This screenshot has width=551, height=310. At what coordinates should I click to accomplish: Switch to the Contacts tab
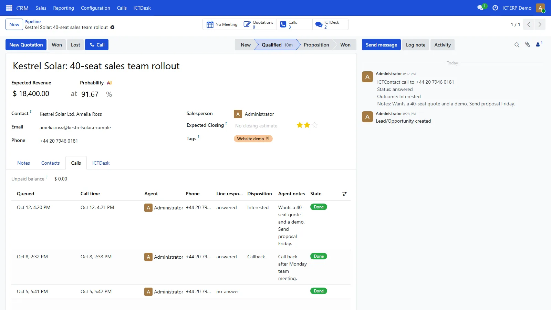click(50, 163)
